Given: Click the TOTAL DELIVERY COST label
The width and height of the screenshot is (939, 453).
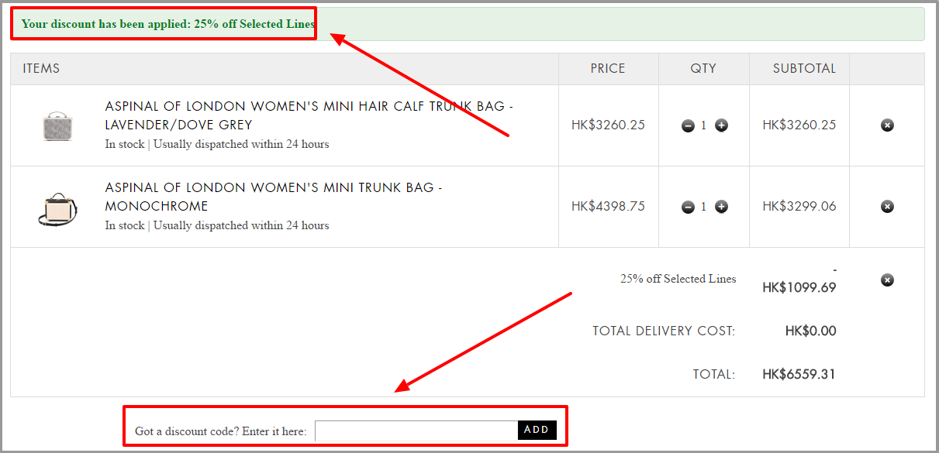Looking at the screenshot, I should pyautogui.click(x=664, y=331).
